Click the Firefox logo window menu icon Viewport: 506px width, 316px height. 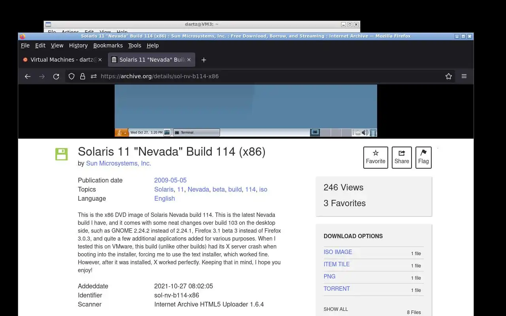tap(23, 36)
